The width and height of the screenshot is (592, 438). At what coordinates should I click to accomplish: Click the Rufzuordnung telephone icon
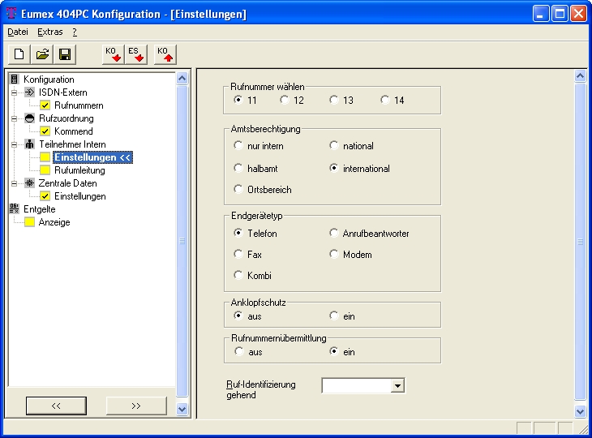29,118
